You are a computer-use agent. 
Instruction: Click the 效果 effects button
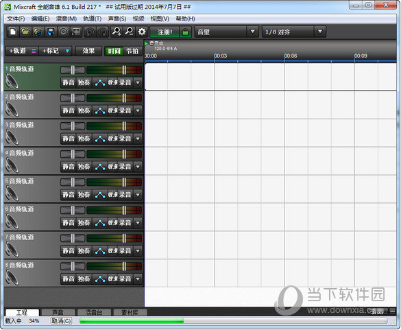(x=88, y=51)
